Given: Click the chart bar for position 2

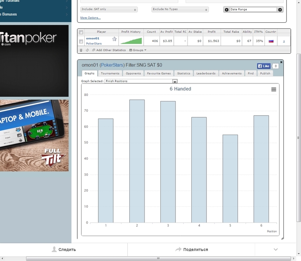Looking at the screenshot, I should point(137,161).
